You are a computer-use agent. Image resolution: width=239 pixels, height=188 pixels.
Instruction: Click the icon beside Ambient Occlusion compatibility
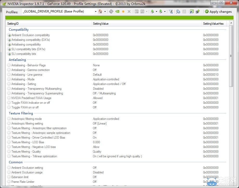coord(9,35)
